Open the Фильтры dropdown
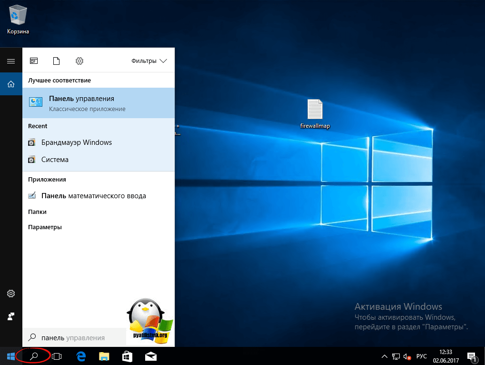The height and width of the screenshot is (365, 485). coord(149,61)
